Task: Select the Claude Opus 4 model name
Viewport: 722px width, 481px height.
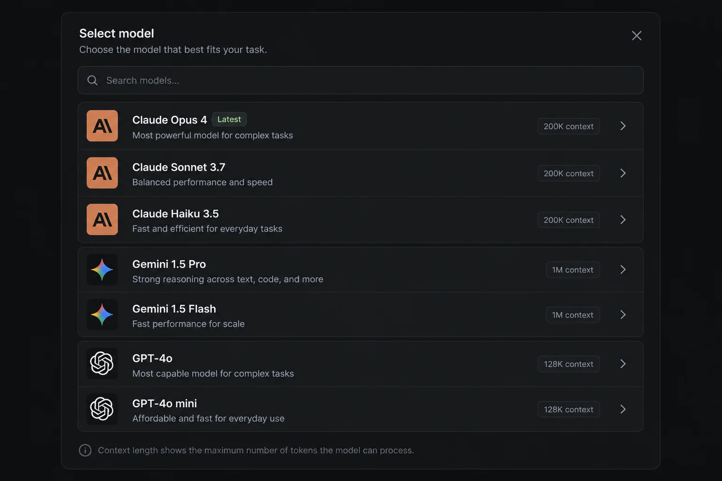Action: coord(170,120)
